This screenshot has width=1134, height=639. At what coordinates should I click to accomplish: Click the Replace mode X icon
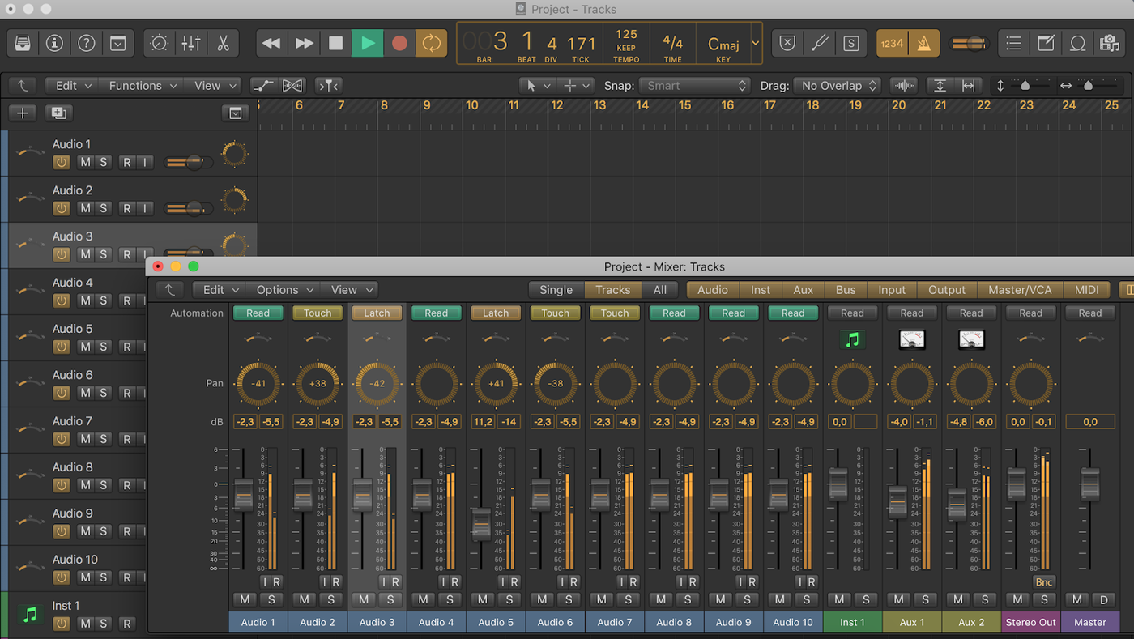click(x=787, y=43)
